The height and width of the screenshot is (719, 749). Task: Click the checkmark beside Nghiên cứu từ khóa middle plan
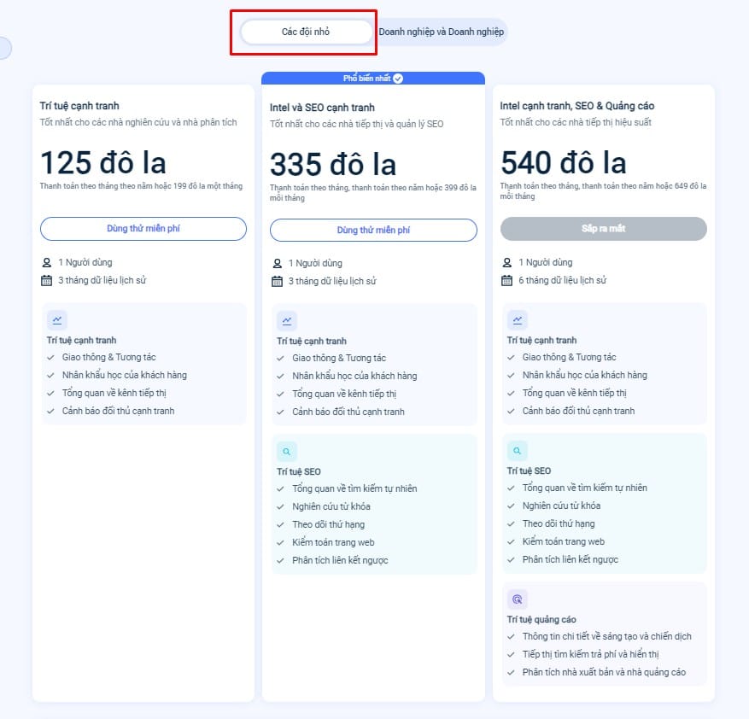[x=280, y=505]
